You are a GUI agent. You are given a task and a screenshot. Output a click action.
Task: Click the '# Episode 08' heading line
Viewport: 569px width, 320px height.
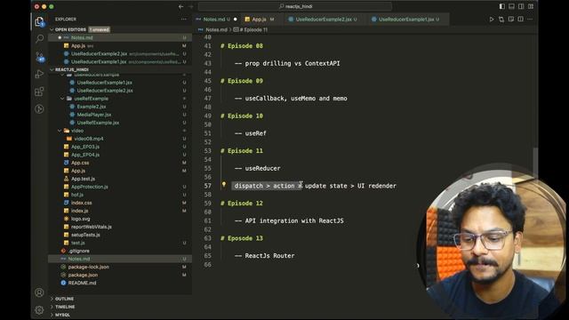click(x=242, y=45)
